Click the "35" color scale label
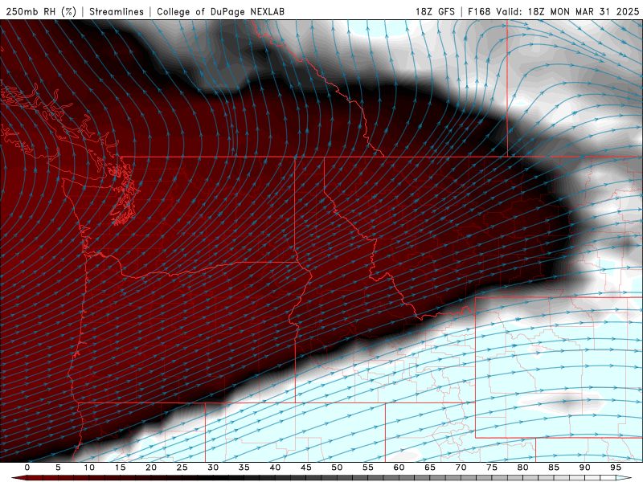 click(244, 468)
